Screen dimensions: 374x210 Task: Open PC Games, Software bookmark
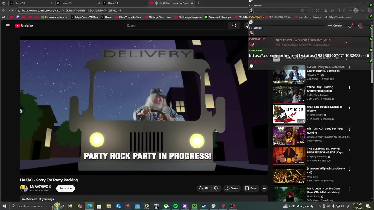54,17
